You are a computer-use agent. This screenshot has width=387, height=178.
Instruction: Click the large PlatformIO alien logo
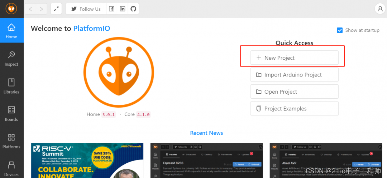click(119, 73)
